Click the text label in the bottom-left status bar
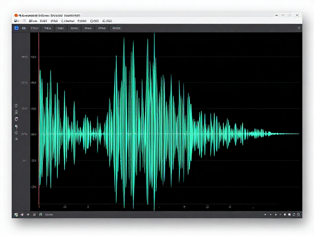The image size is (314, 236). pyautogui.click(x=49, y=215)
